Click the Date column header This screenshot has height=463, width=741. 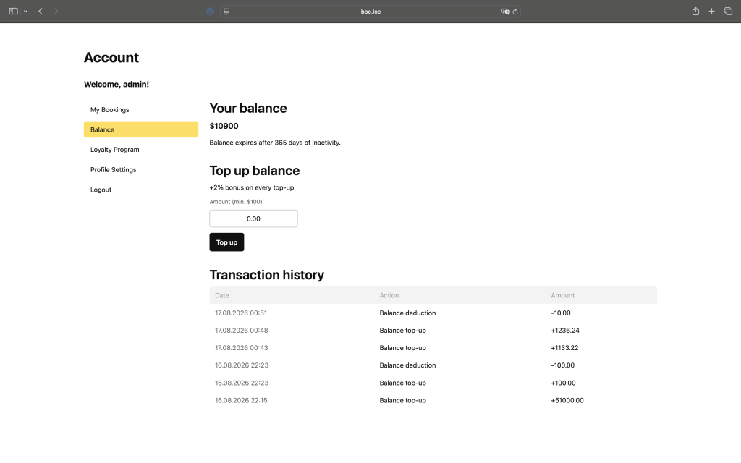coord(222,295)
